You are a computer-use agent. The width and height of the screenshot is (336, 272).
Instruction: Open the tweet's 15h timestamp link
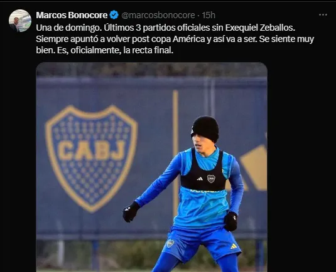pos(209,15)
